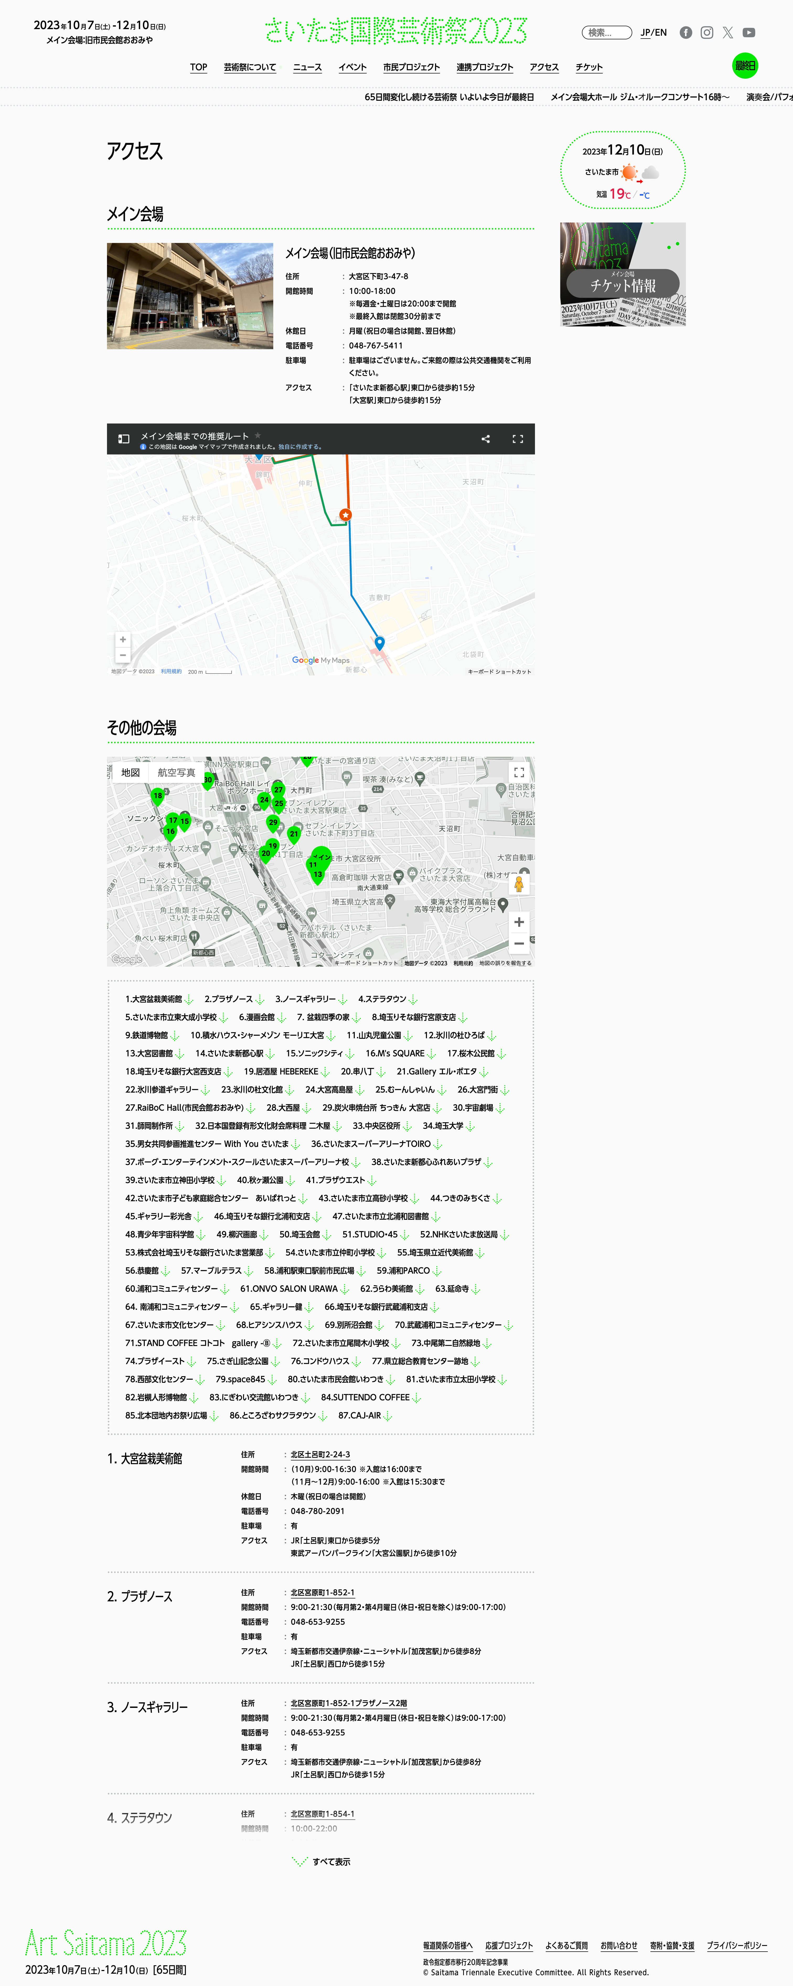Toggle the route map's legend panel icon
793x1986 pixels.
click(x=123, y=439)
